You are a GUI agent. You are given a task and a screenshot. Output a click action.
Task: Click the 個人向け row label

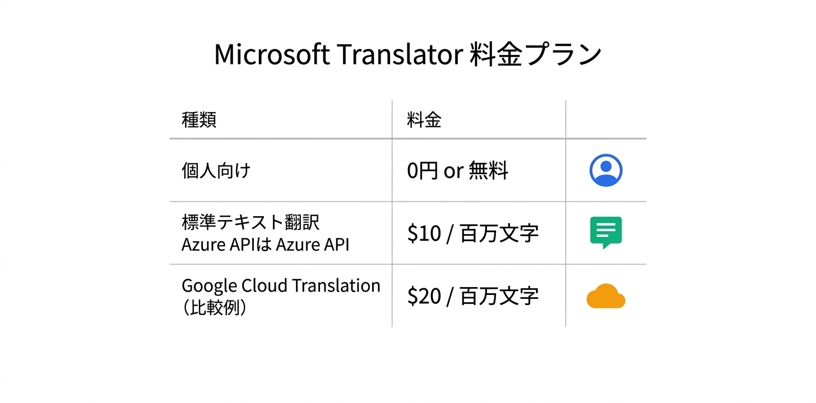tap(216, 170)
